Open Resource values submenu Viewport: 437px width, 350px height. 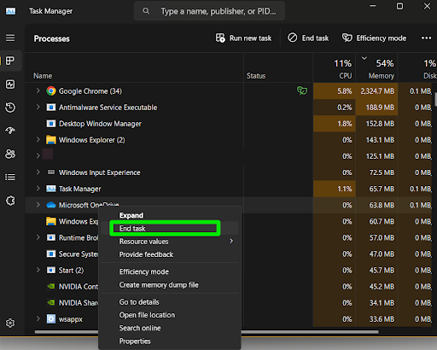(x=170, y=242)
